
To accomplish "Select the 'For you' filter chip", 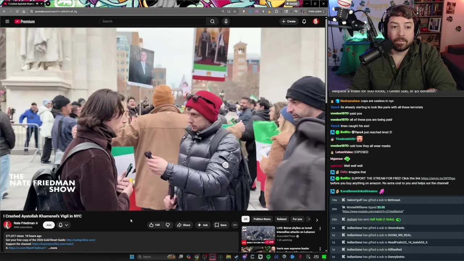I will [297, 219].
